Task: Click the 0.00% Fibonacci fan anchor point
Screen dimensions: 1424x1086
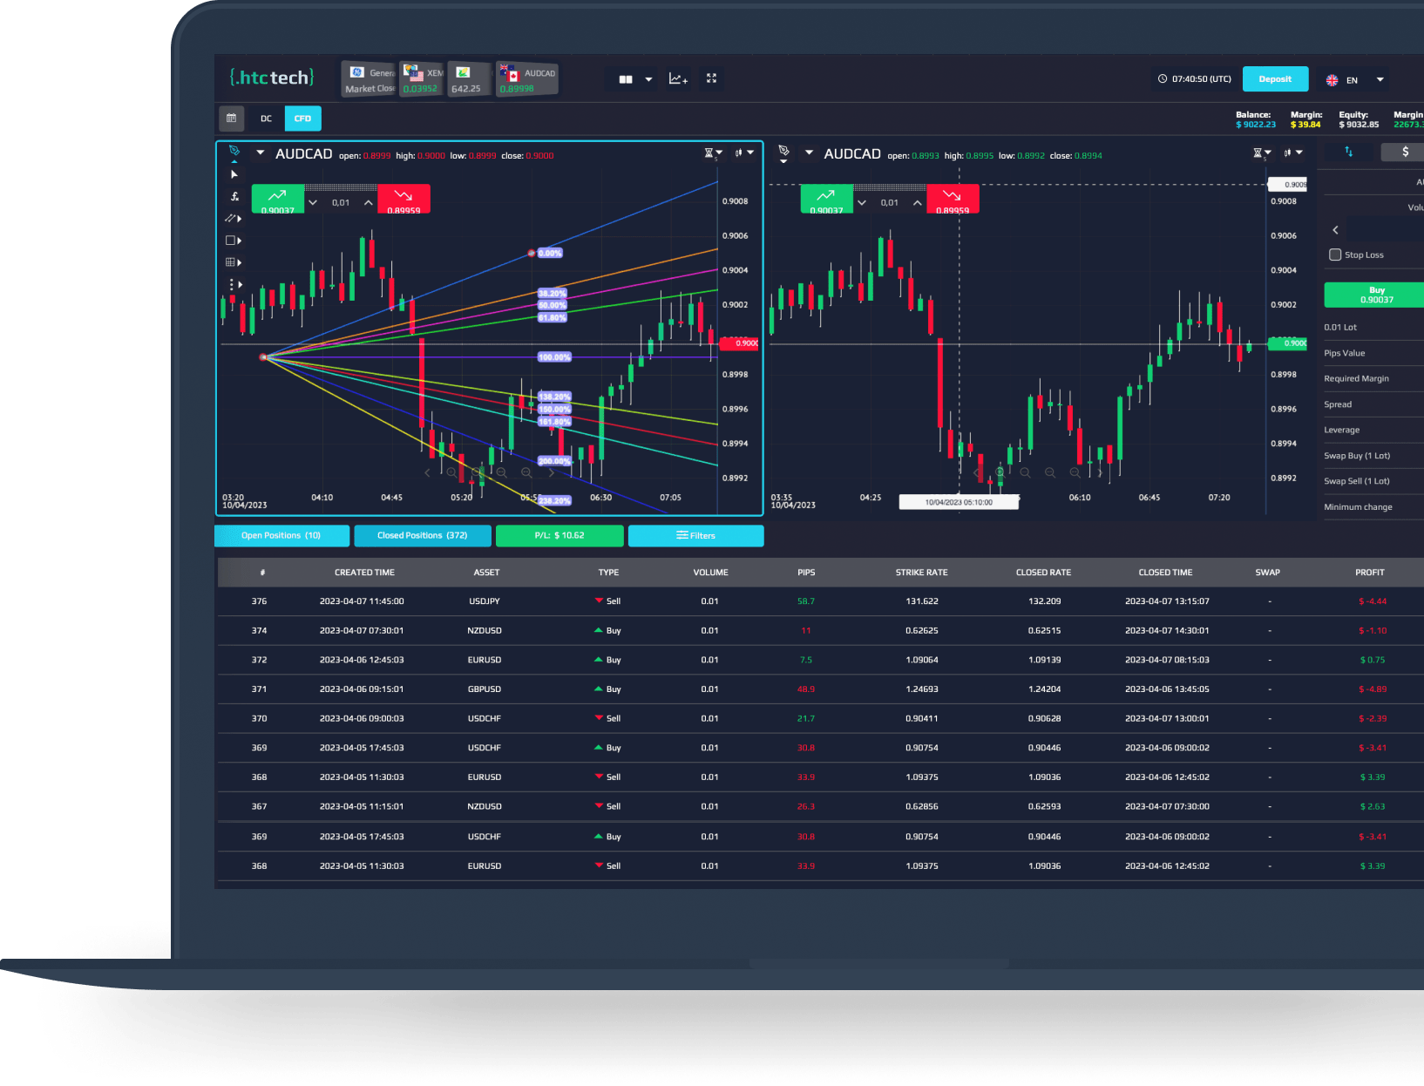Action: (x=532, y=254)
